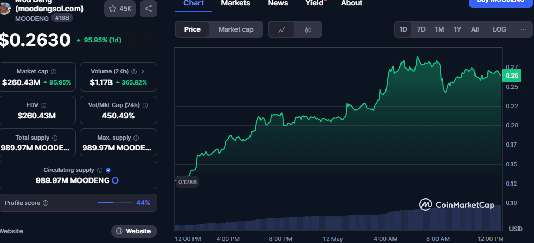This screenshot has width=534, height=243.
Task: Click the volume bars area under the chart
Action: 338,218
